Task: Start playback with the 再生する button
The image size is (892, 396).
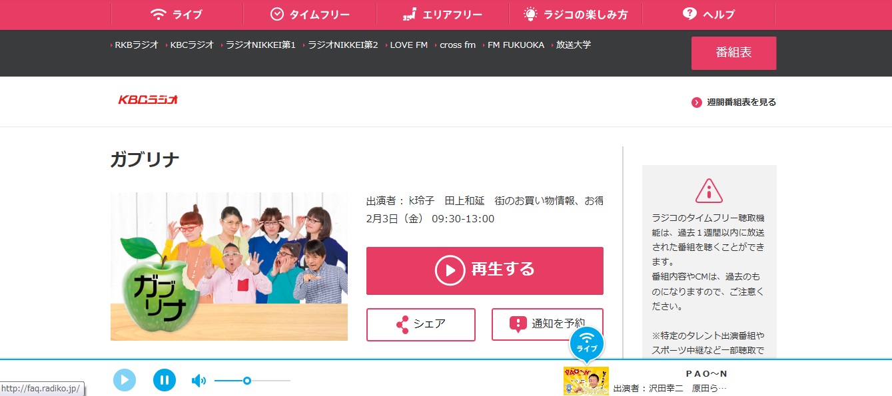Action: click(485, 270)
